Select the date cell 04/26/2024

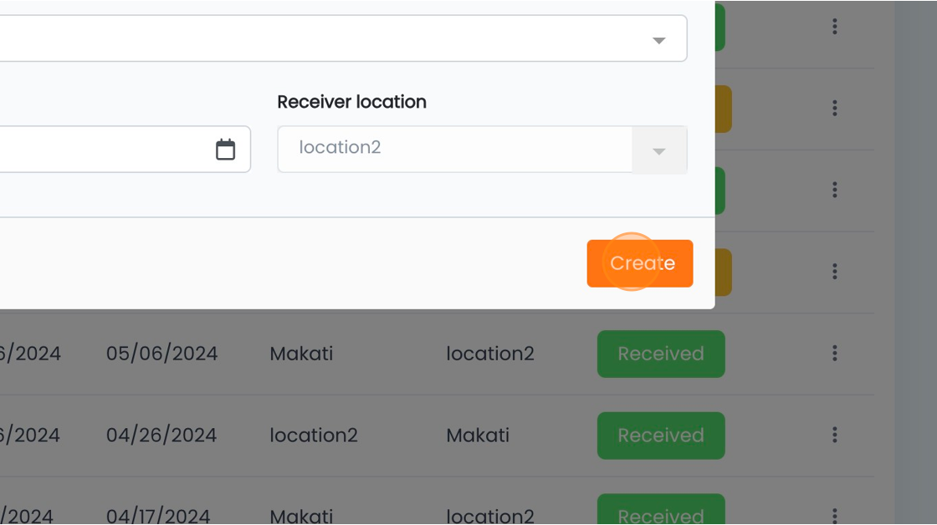click(161, 436)
